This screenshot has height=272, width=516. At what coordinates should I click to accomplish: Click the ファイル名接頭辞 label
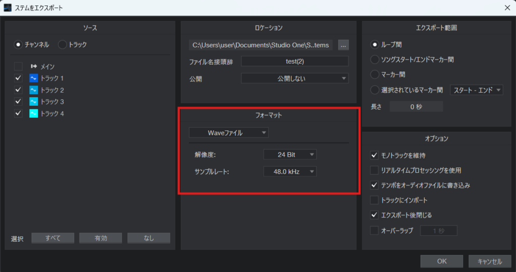[x=211, y=61]
